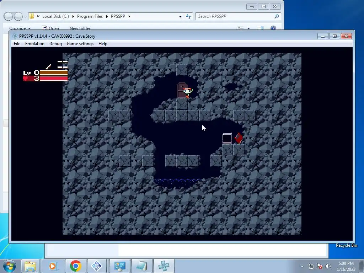Open File Explorer from the taskbar

(x=31, y=266)
